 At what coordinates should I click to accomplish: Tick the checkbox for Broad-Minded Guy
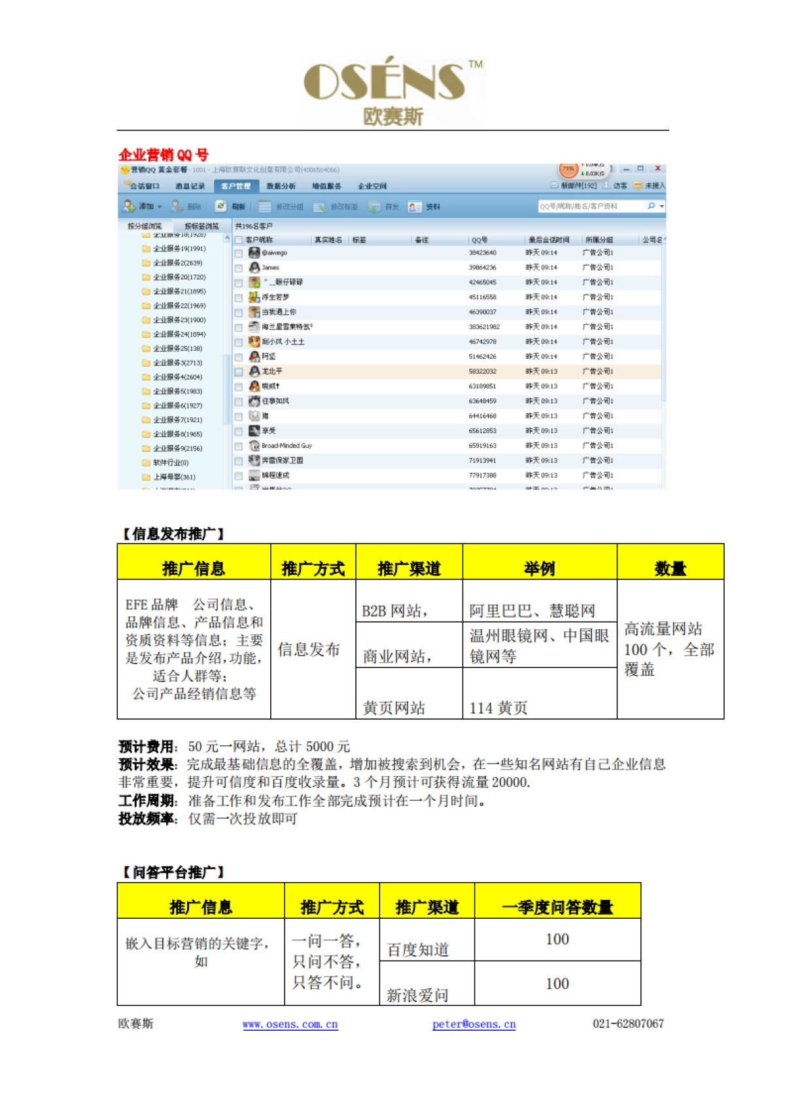point(239,446)
